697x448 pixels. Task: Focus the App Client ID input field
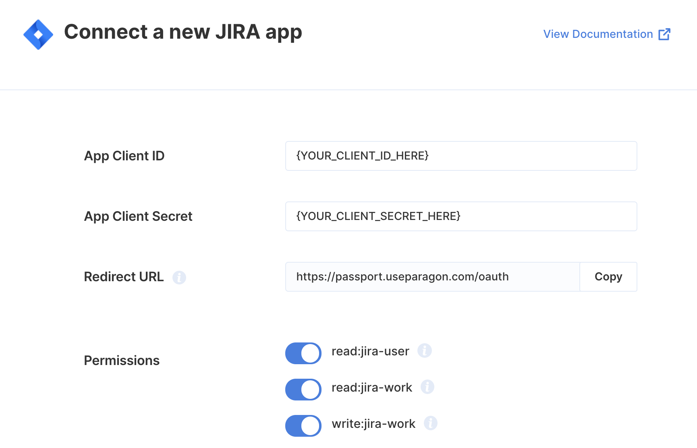(461, 156)
